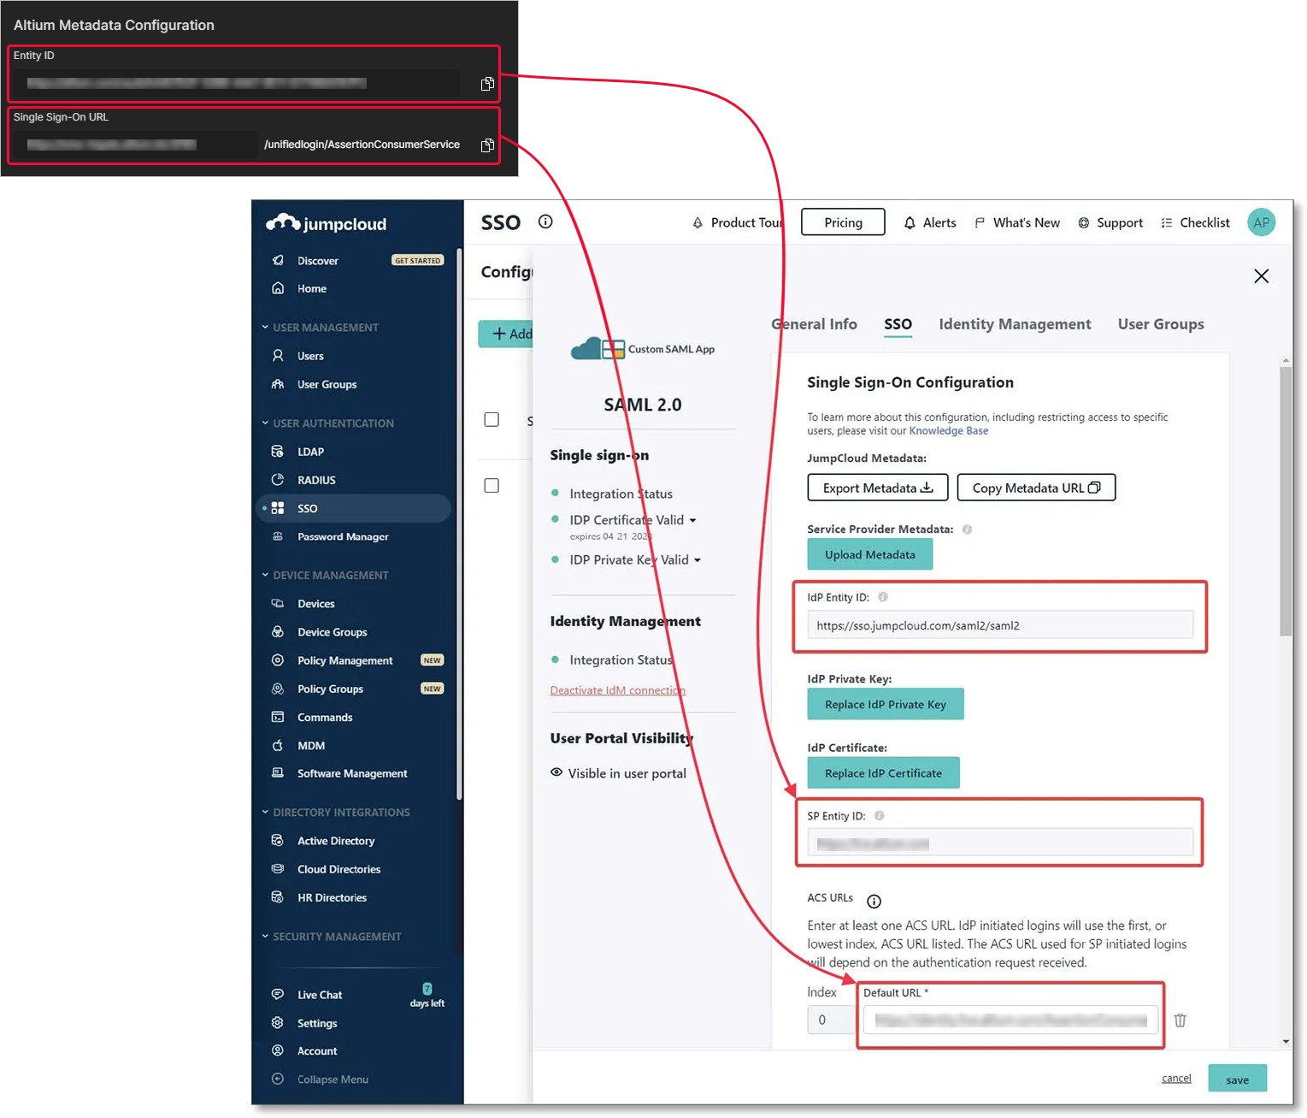Open the Commands page
The height and width of the screenshot is (1118, 1307).
(x=325, y=718)
